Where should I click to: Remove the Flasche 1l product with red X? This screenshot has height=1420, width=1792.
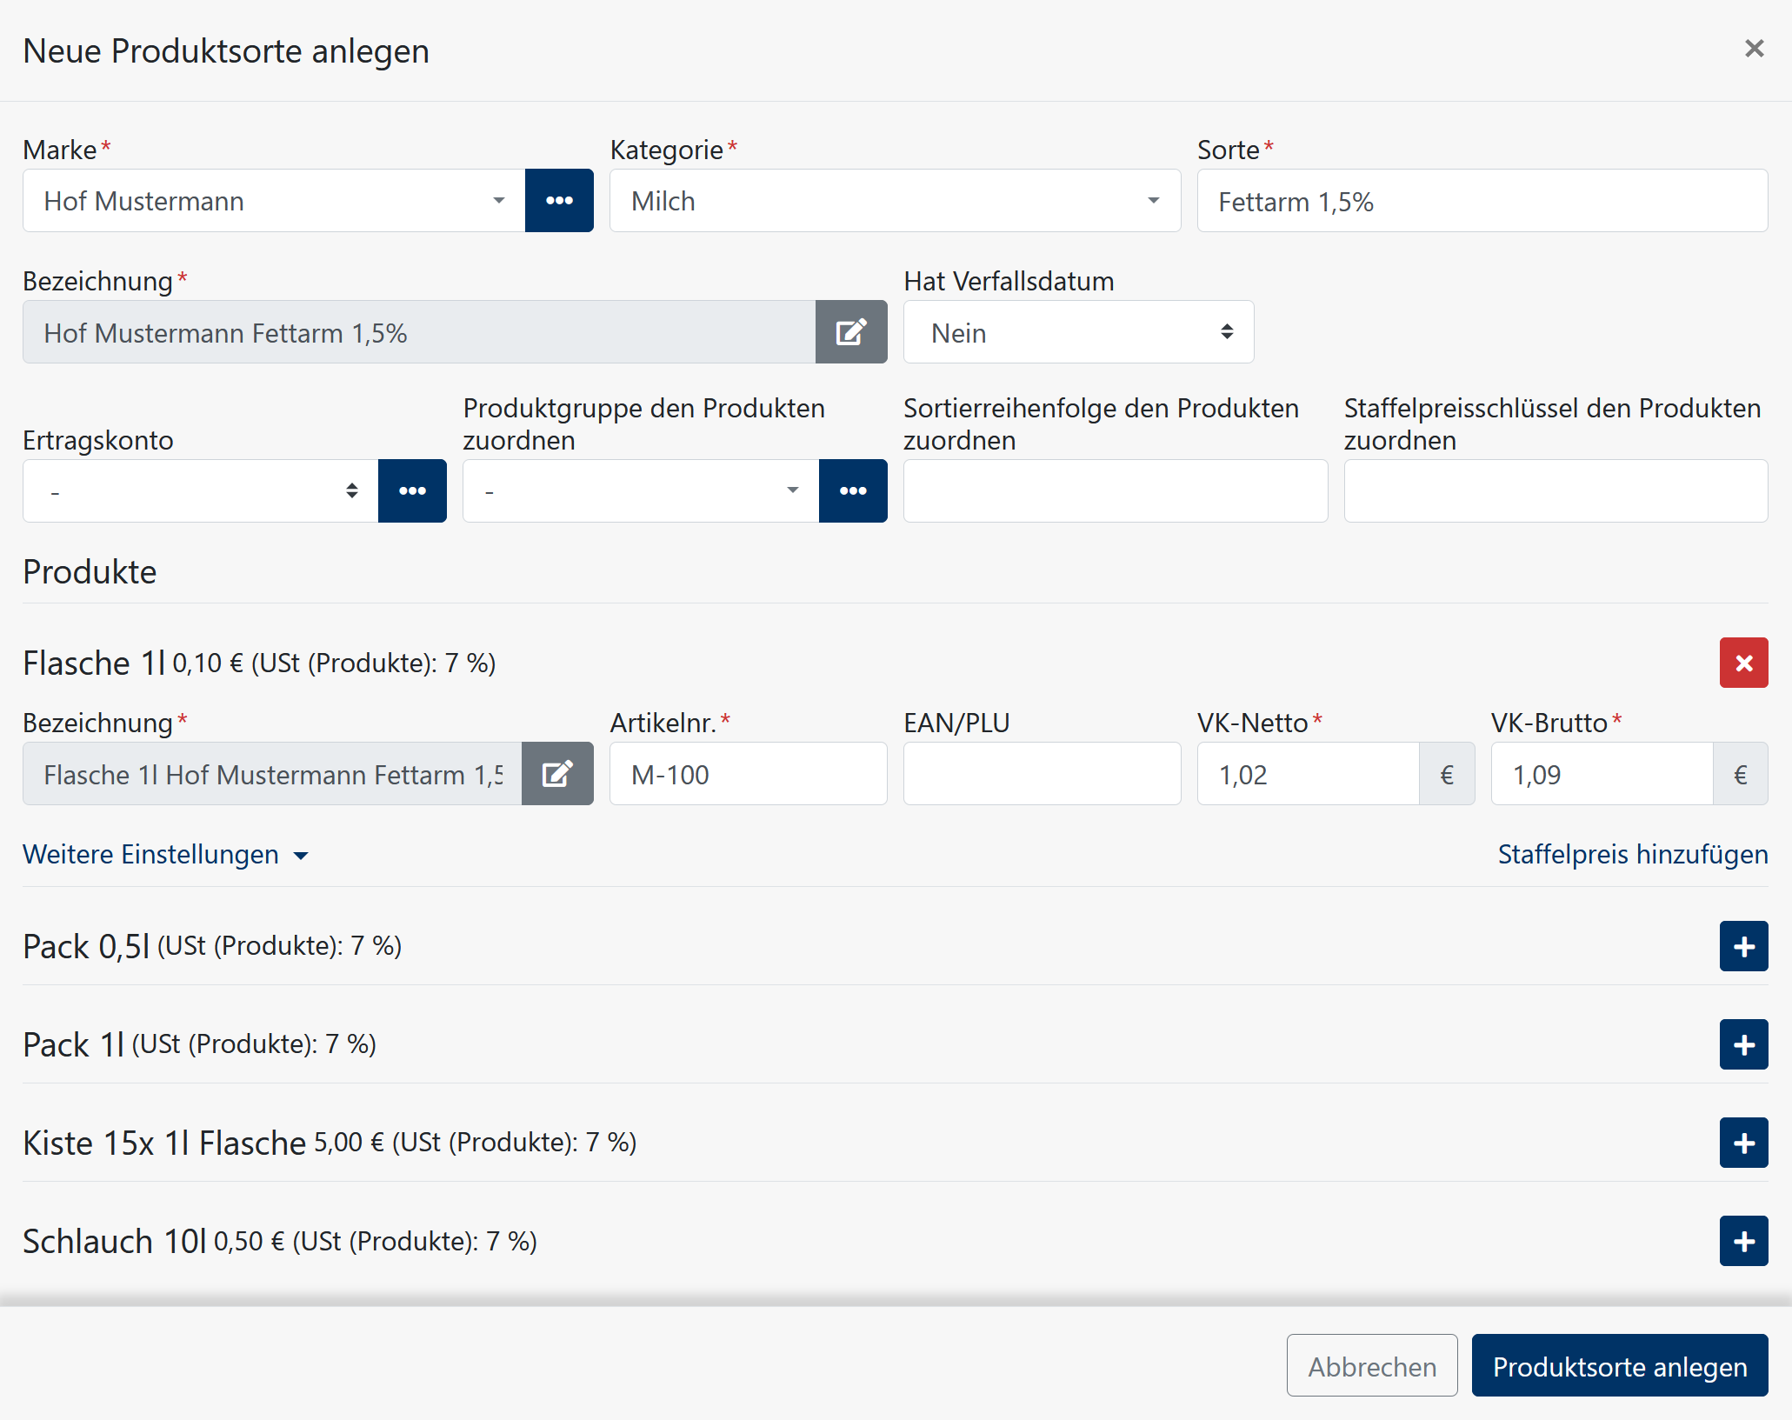1743,663
